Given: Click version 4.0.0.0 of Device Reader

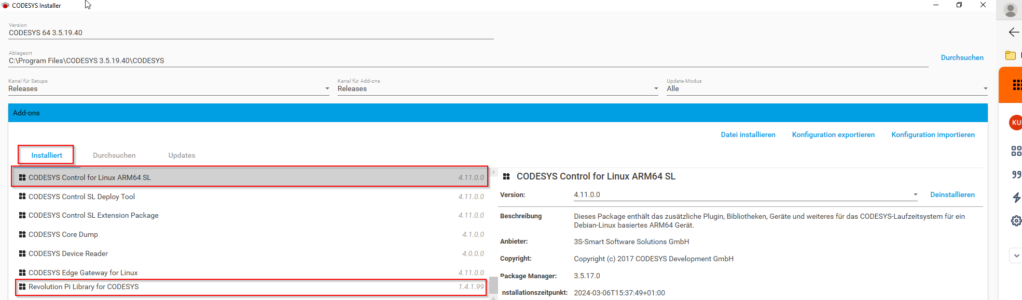Looking at the screenshot, I should tap(473, 253).
